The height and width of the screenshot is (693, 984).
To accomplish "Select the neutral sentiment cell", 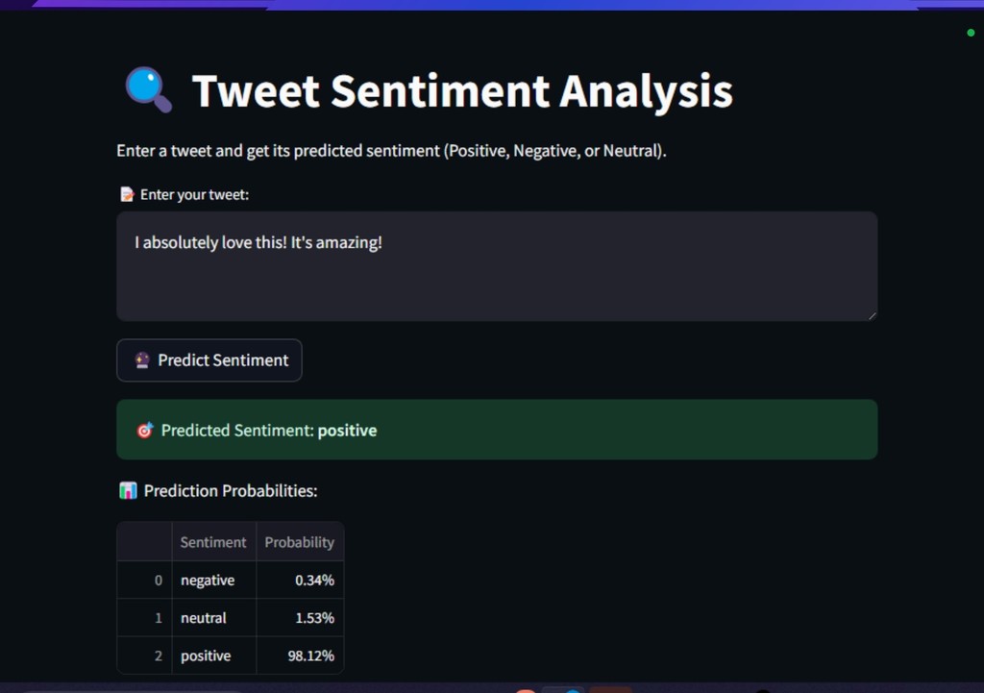I will (204, 618).
